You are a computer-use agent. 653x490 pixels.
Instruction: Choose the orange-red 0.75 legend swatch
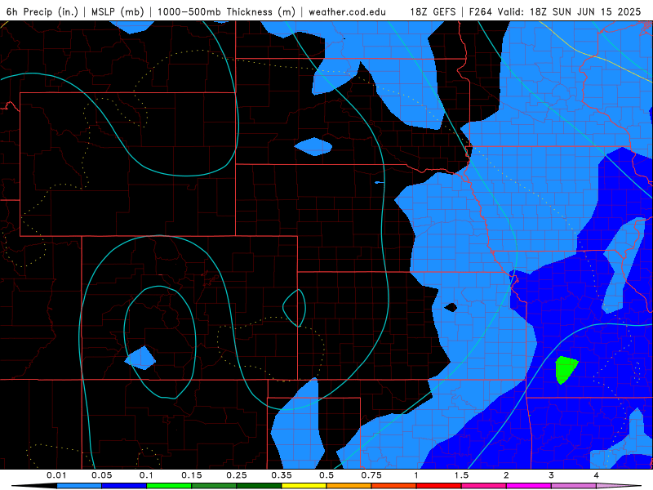pos(394,486)
